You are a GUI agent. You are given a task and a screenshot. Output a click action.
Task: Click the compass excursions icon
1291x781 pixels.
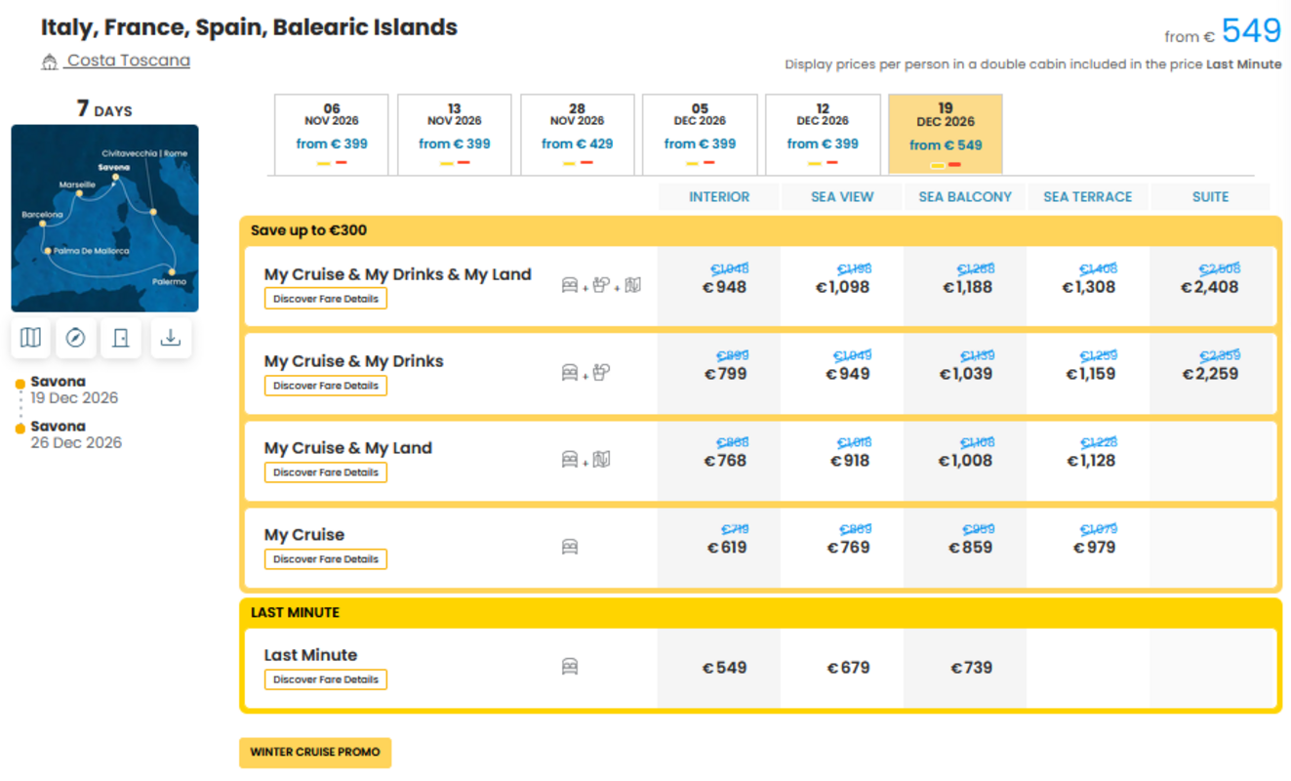click(75, 338)
